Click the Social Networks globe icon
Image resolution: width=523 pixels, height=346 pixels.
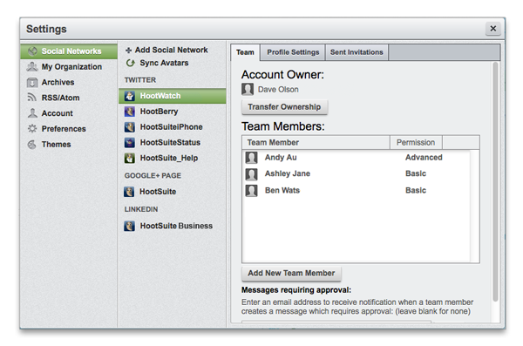[x=33, y=51]
